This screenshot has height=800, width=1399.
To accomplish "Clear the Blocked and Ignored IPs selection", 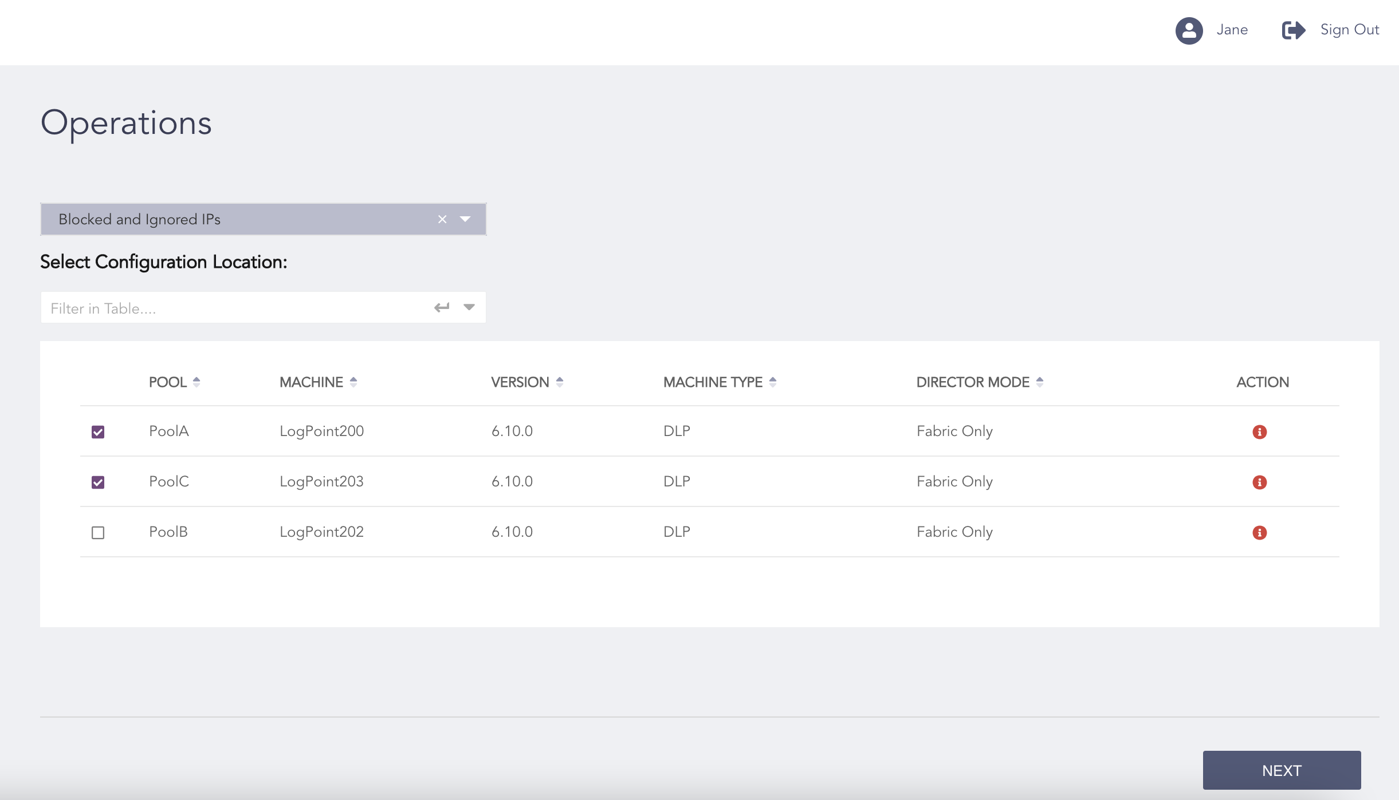I will click(x=442, y=219).
